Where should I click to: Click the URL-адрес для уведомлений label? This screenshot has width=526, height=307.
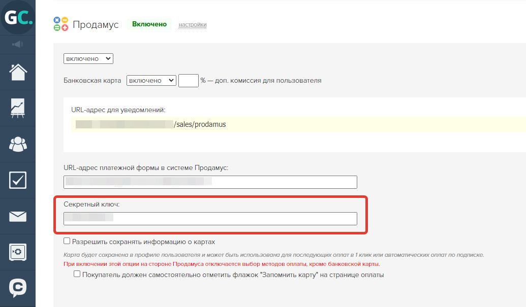coord(118,110)
